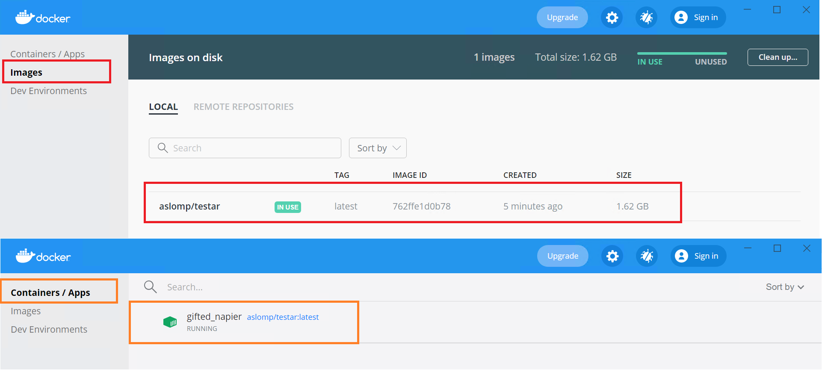The height and width of the screenshot is (372, 822).
Task: Click the 5 minutes ago created cell
Action: [x=532, y=207]
